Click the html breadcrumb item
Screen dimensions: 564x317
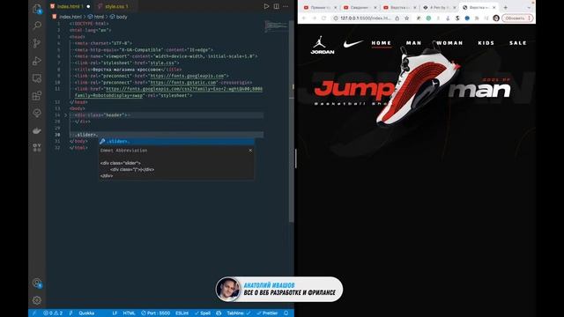(x=96, y=17)
